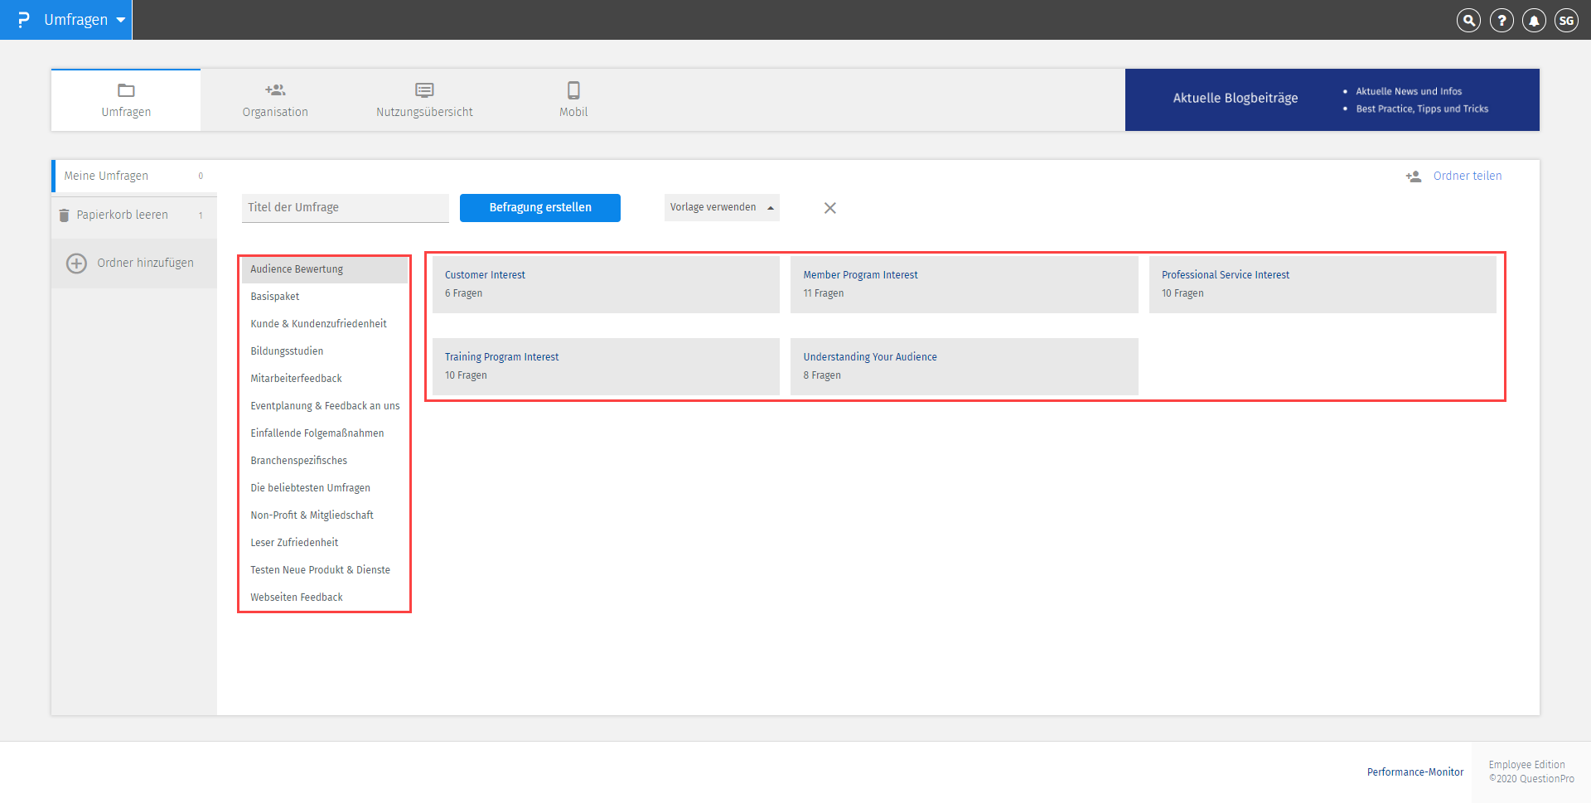Click the plus icon to add folder
1591x803 pixels.
[76, 264]
